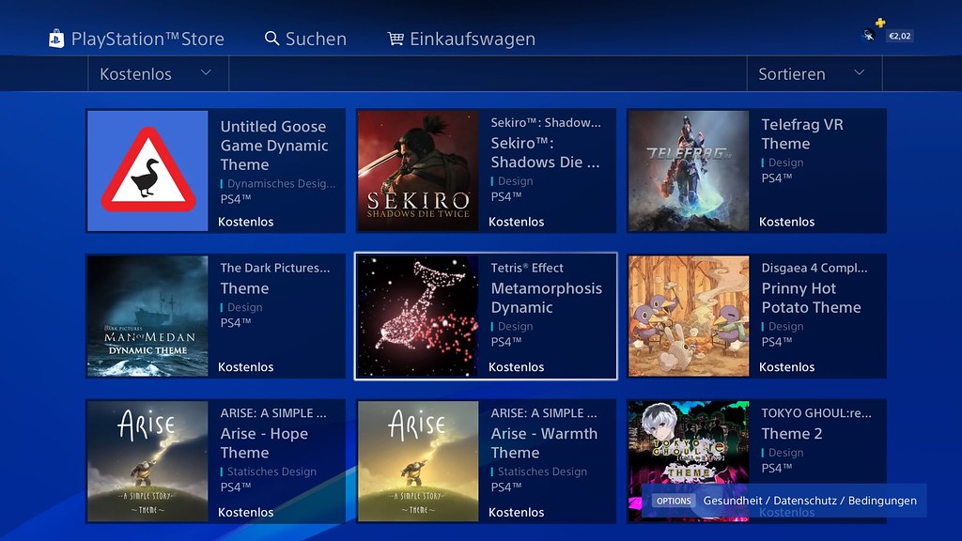Open the Telefrag VR cover thumbnail
The width and height of the screenshot is (962, 541).
[x=689, y=171]
